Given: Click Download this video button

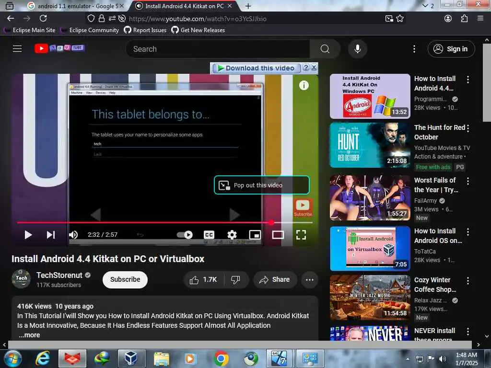Looking at the screenshot, I should 257,68.
